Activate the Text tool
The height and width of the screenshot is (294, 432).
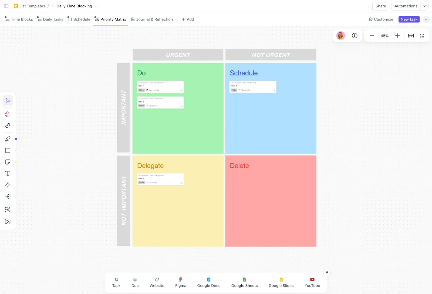point(8,174)
